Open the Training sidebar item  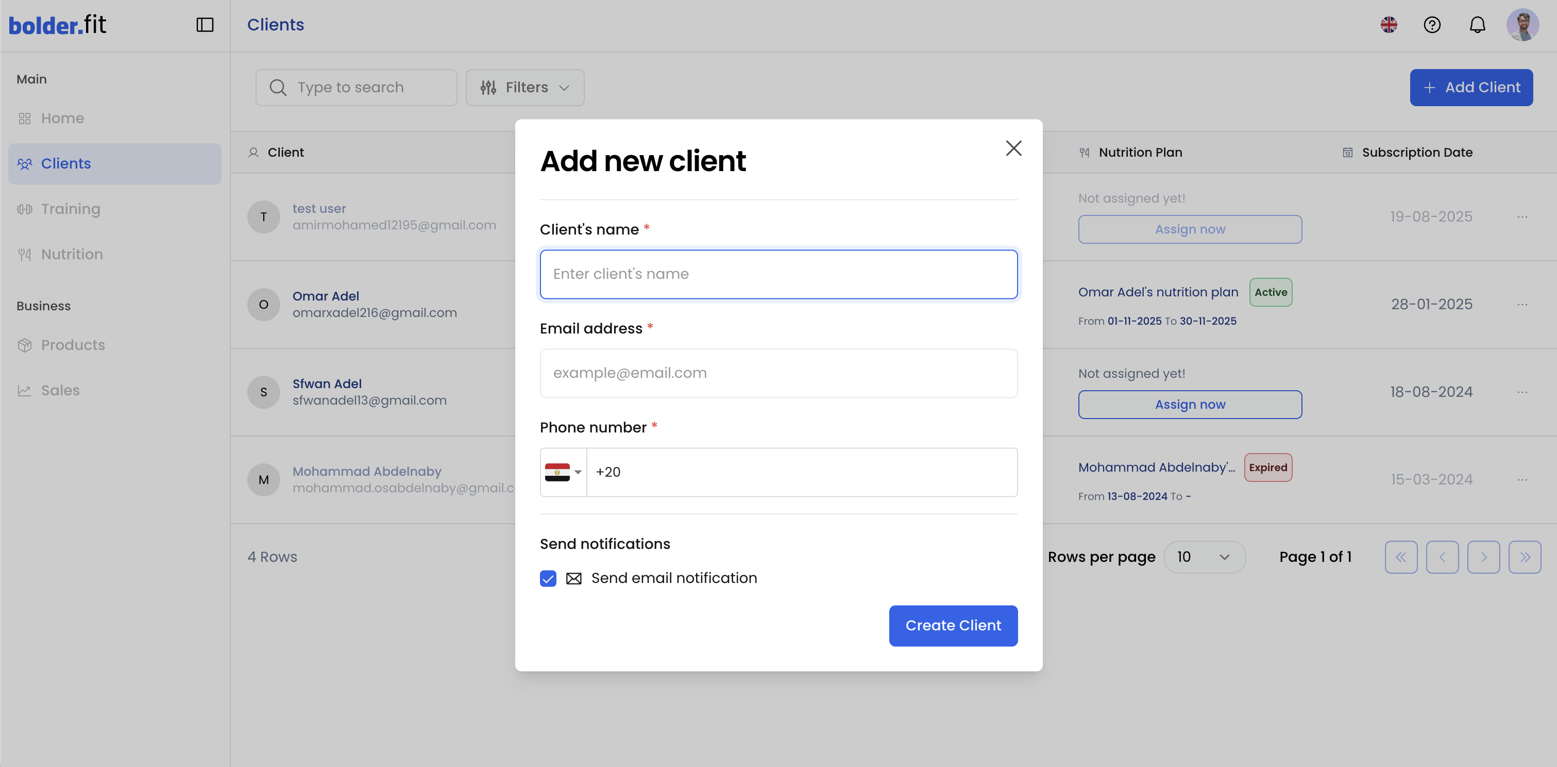tap(70, 209)
